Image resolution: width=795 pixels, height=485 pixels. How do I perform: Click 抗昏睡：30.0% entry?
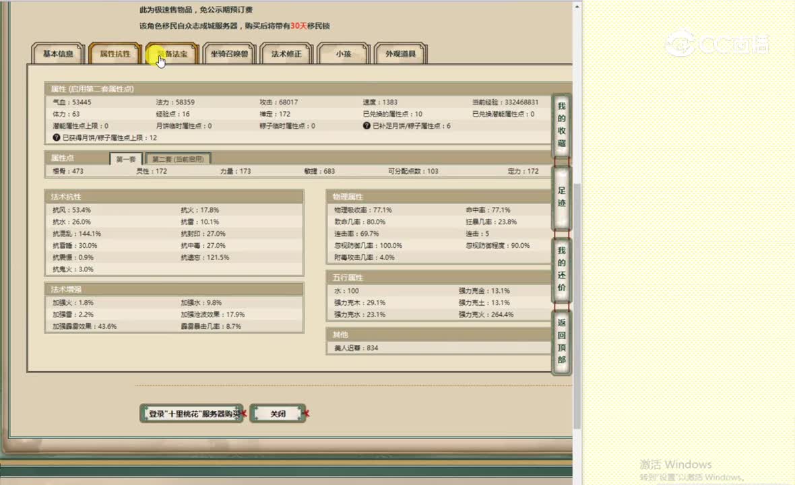click(x=75, y=245)
